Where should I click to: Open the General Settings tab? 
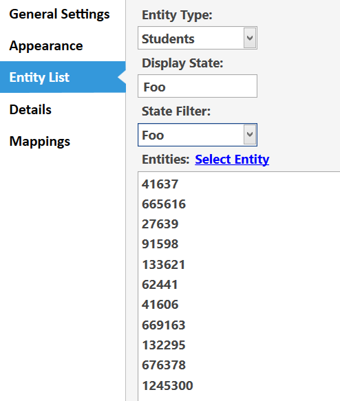[59, 14]
